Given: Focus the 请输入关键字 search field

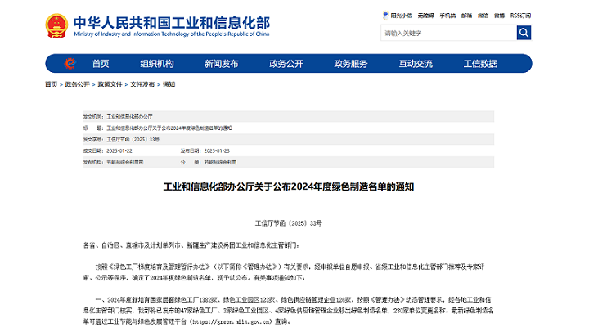Looking at the screenshot, I should [447, 33].
